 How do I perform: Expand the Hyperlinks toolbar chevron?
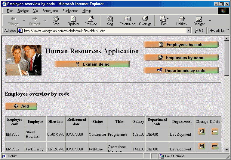pyautogui.click(x=227, y=30)
